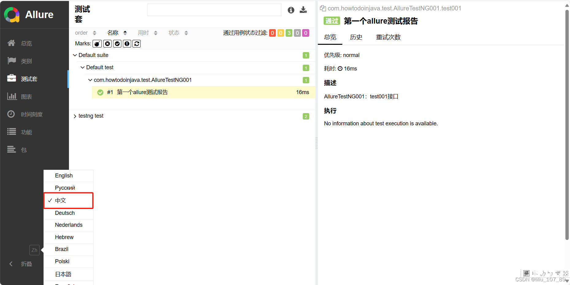Toggle the green passed status filter showing 3
The image size is (570, 285).
289,33
